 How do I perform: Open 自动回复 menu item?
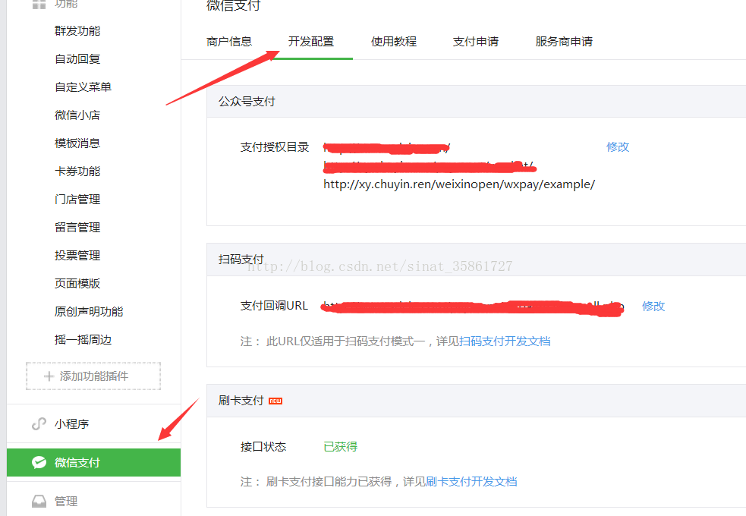pyautogui.click(x=77, y=59)
